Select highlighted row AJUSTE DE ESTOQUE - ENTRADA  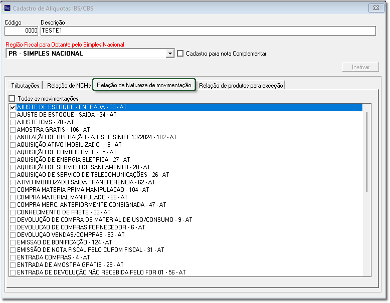click(189, 107)
